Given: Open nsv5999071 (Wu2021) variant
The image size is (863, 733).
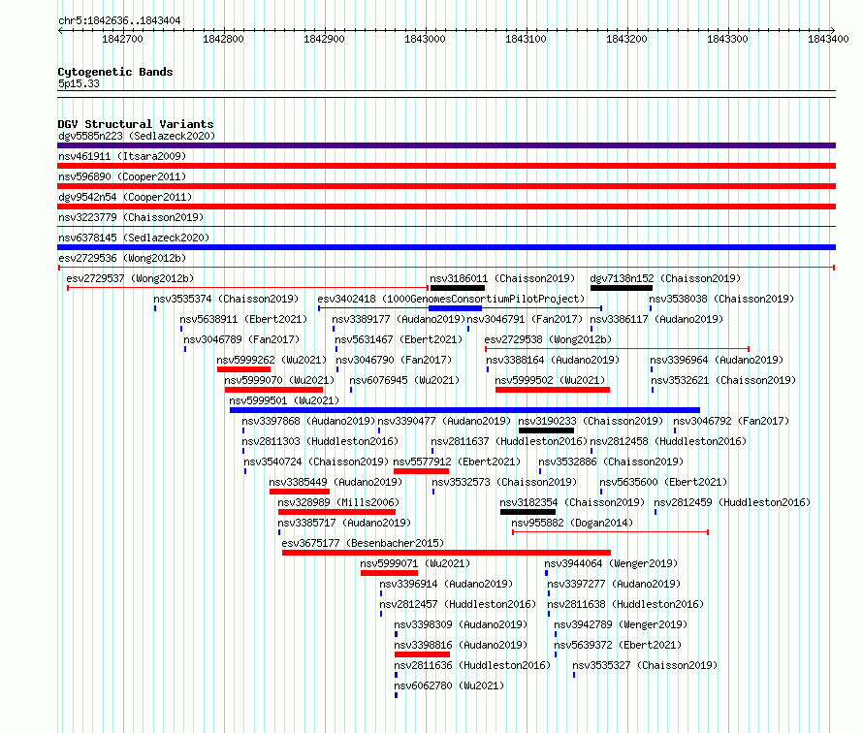Looking at the screenshot, I should click(415, 563).
